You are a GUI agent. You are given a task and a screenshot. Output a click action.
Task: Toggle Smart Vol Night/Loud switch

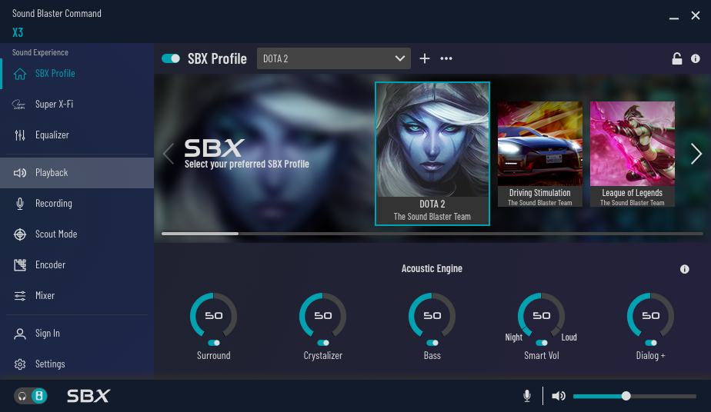(x=542, y=343)
